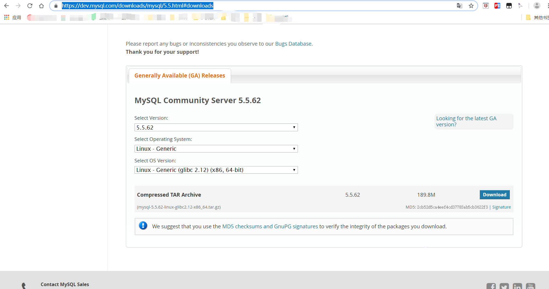Click the Thank you for your support text
Viewport: 549px width, 289px height.
click(162, 52)
